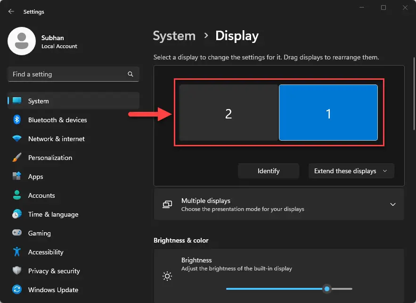416x303 pixels.
Task: Click the vertical scrollbar on the right
Action: pyautogui.click(x=414, y=93)
